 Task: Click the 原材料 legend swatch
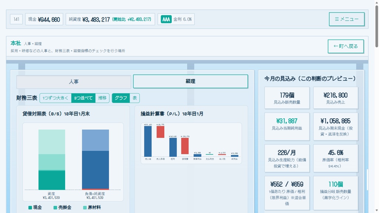click(x=85, y=207)
